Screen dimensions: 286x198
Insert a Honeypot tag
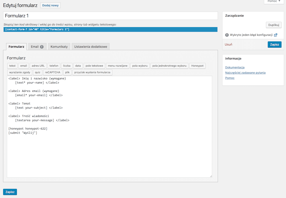197,66
